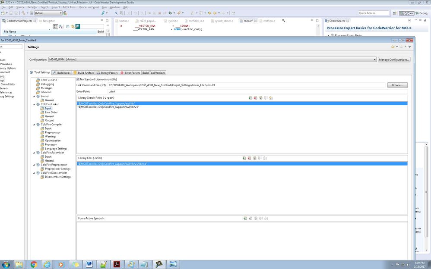Screen dimensions: 431x269
Task: Switch to CodeWarrior application in taskbar
Action: click(159, 264)
